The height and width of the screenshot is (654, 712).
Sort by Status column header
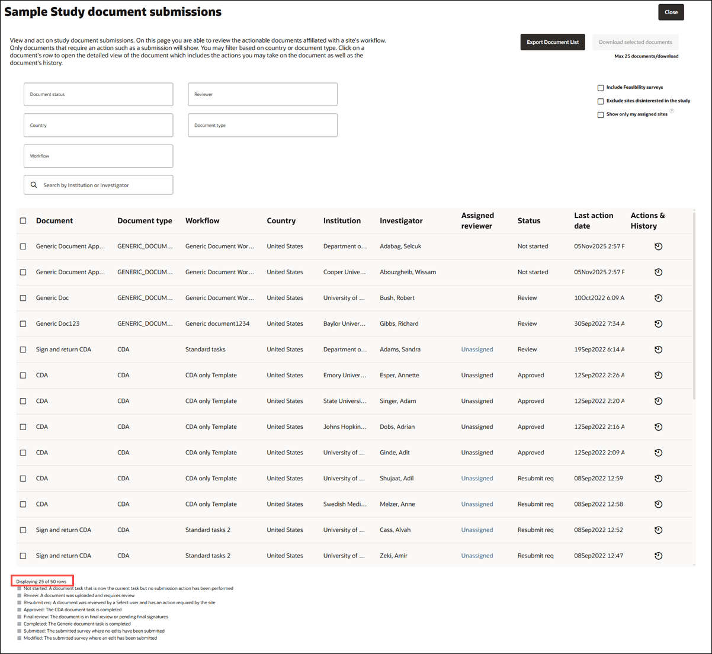coord(529,220)
